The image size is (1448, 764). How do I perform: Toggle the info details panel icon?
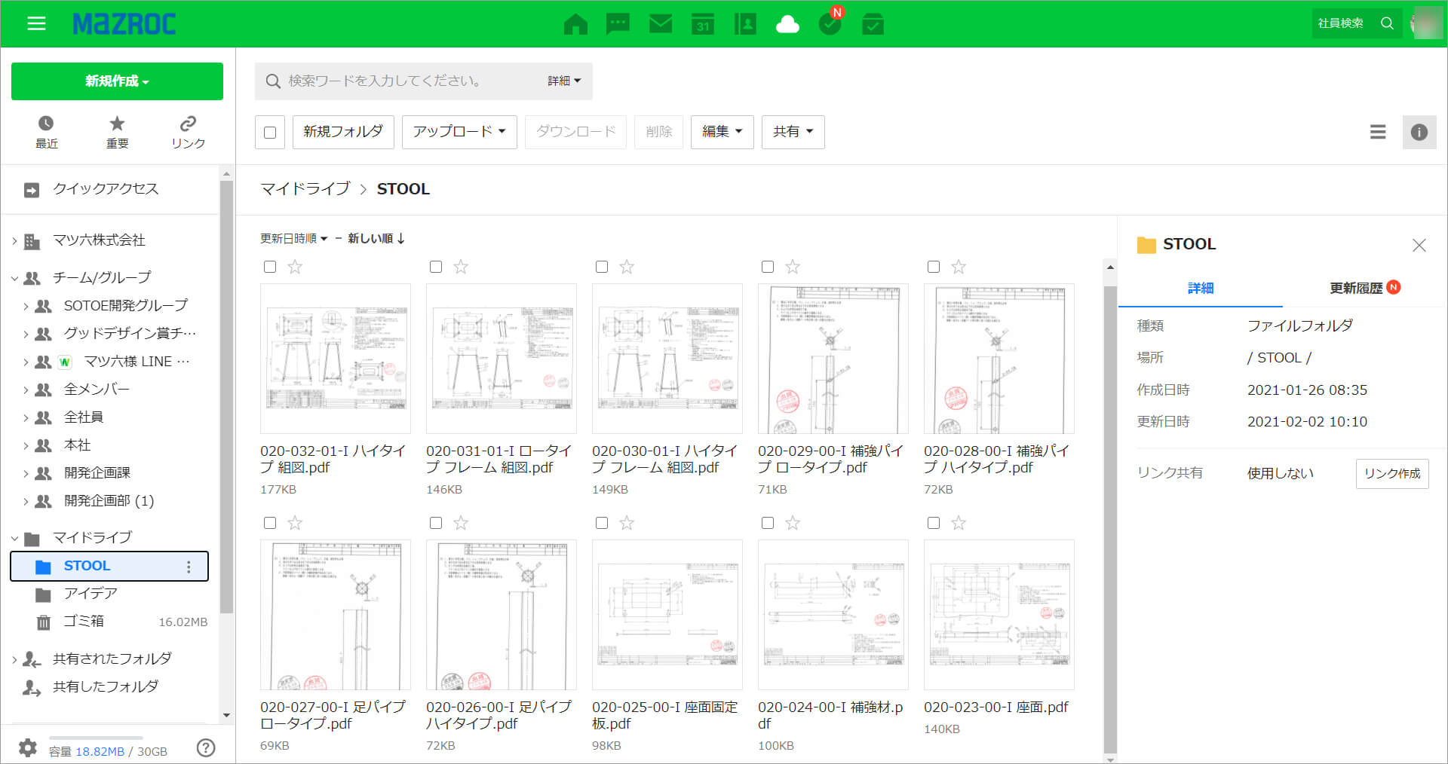tap(1419, 132)
